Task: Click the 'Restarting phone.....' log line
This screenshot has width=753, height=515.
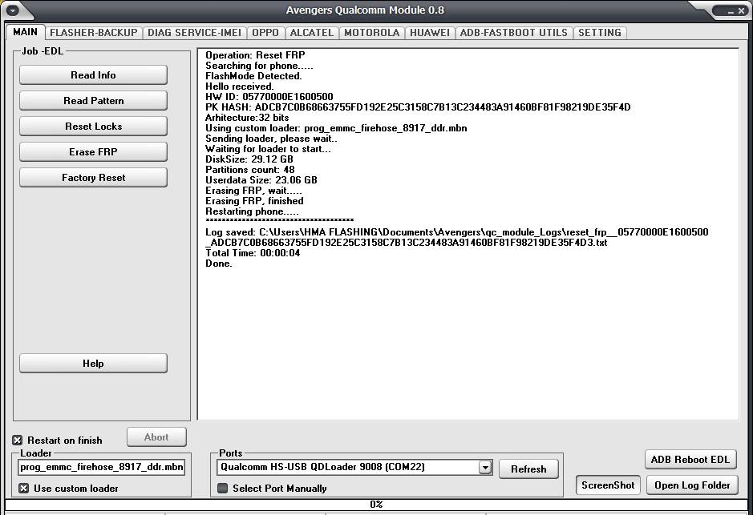Action: tap(252, 211)
